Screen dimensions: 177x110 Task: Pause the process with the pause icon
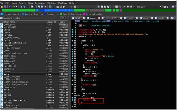coord(128,7)
